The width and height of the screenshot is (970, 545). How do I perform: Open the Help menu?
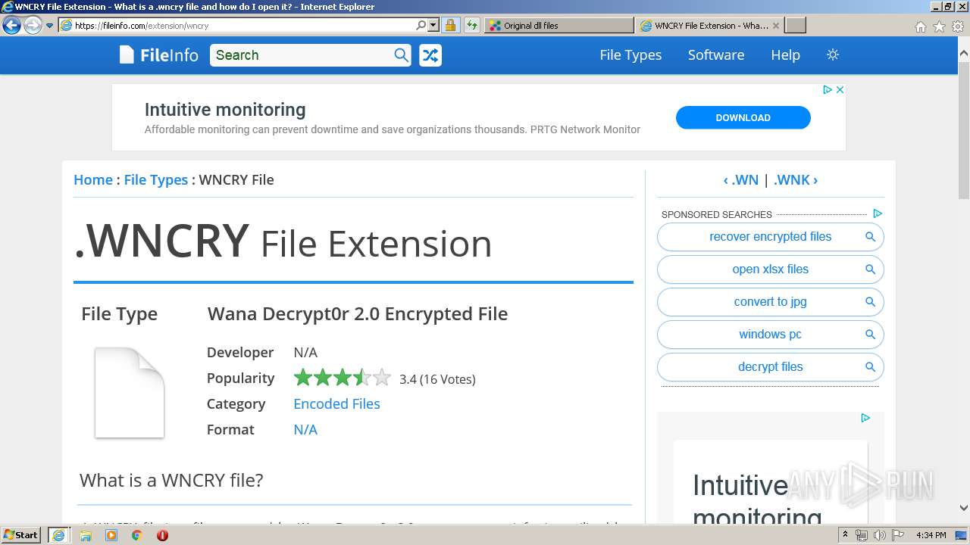tap(785, 55)
